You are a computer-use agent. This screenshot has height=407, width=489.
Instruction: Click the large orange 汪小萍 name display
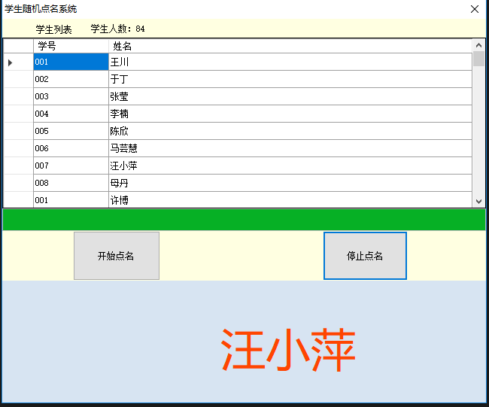288,350
